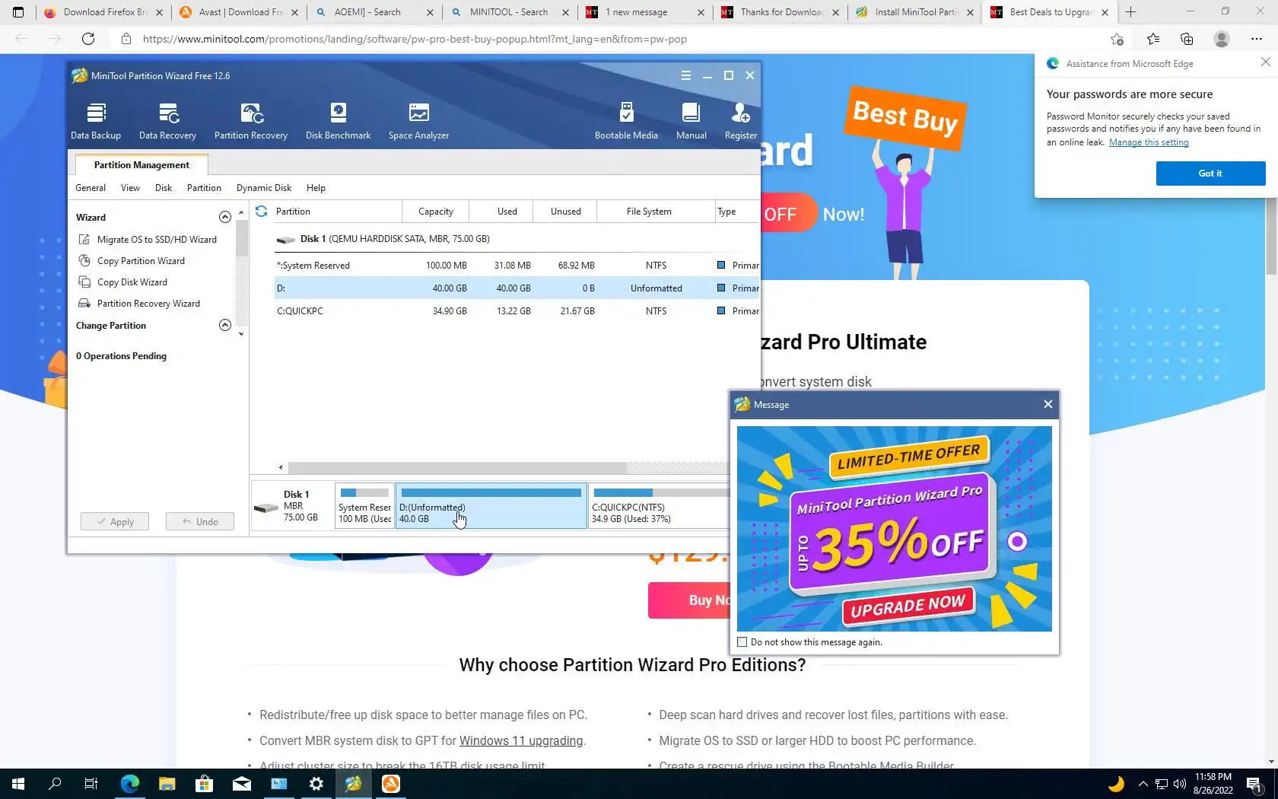Open MiniTool hamburger menu icon
Image resolution: width=1278 pixels, height=799 pixels.
coord(685,75)
